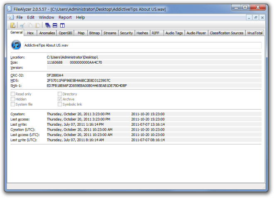Switch to the Anomalies tab
The height and width of the screenshot is (198, 274).
pyautogui.click(x=47, y=33)
